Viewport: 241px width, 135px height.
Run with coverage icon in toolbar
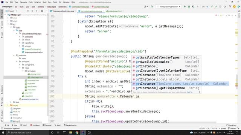(193, 7)
